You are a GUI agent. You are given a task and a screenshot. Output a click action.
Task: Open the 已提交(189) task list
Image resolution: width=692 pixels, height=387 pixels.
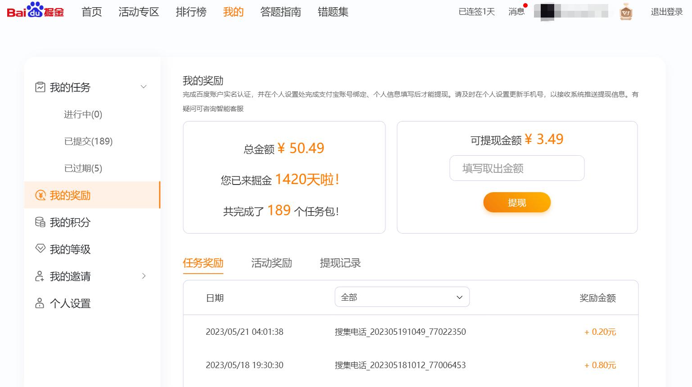(88, 141)
